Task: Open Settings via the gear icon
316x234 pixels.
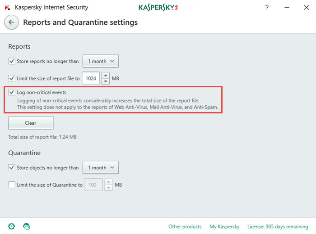Action: click(11, 226)
